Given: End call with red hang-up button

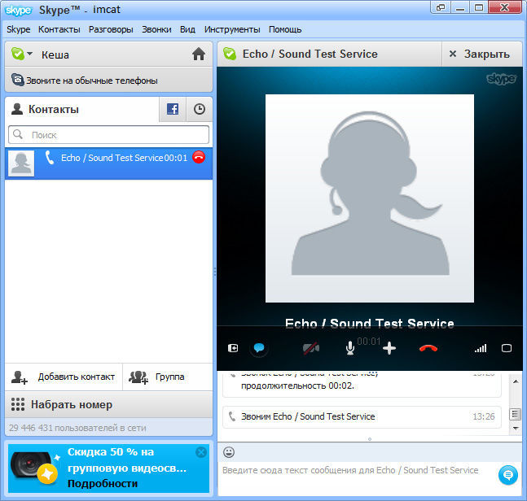Looking at the screenshot, I should coord(428,348).
